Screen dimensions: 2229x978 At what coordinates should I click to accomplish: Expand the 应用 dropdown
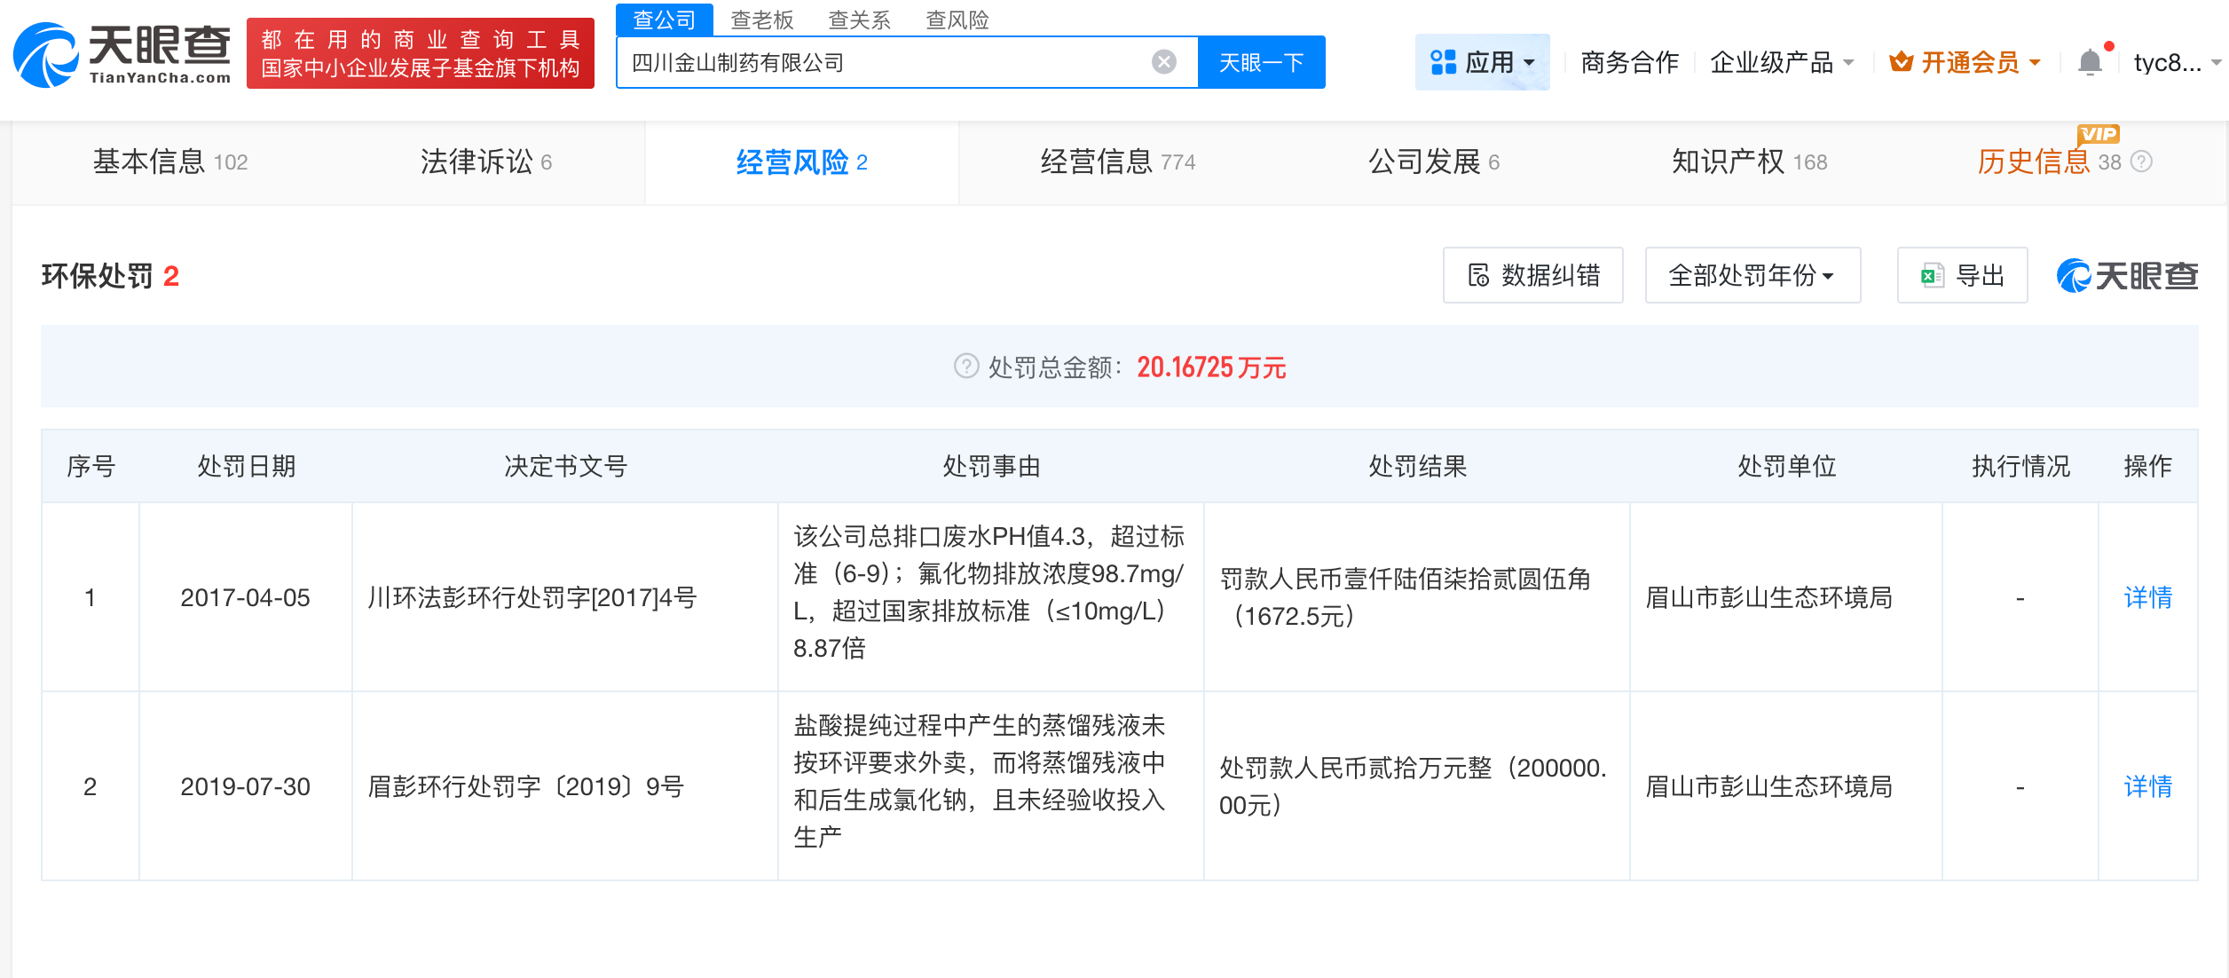1482,62
